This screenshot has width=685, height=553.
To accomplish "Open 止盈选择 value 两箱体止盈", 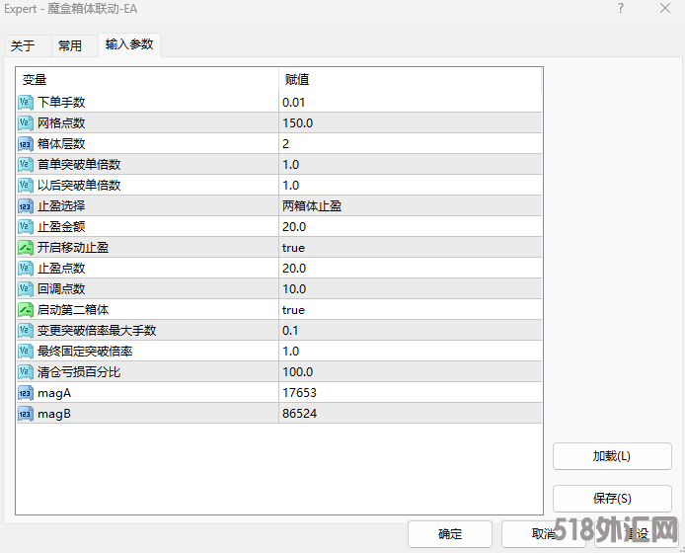I will [411, 206].
